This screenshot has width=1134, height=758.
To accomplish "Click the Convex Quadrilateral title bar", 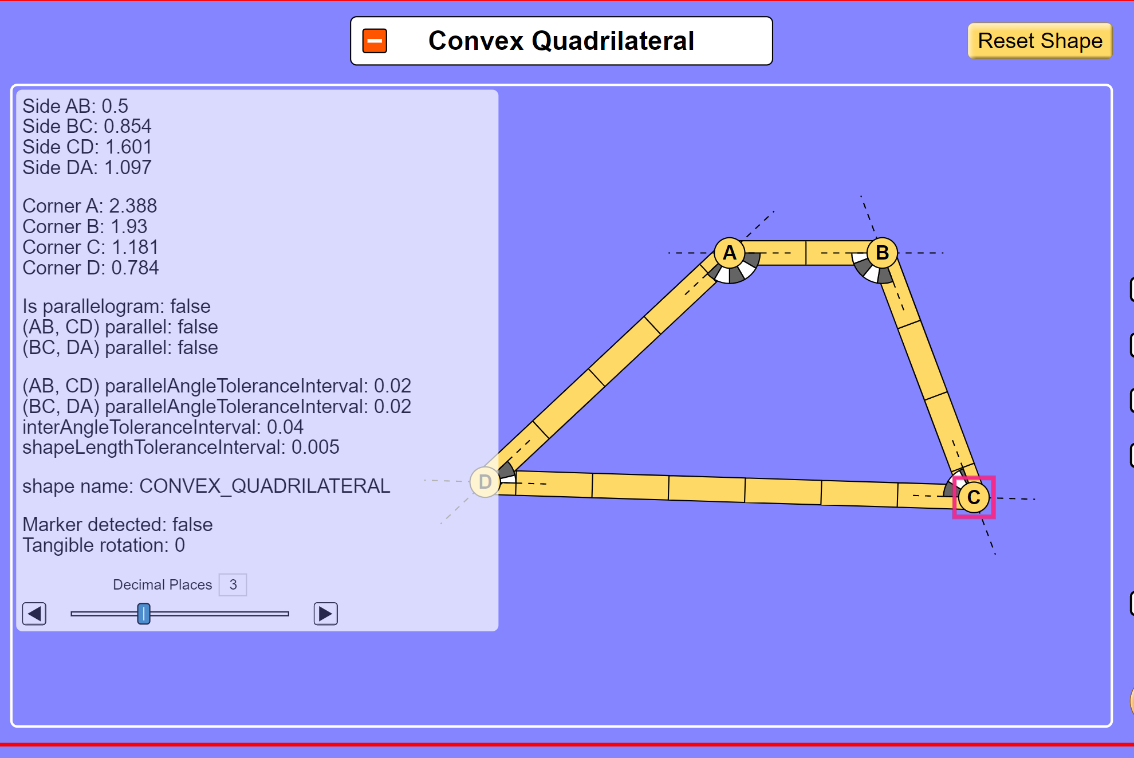I will click(561, 40).
